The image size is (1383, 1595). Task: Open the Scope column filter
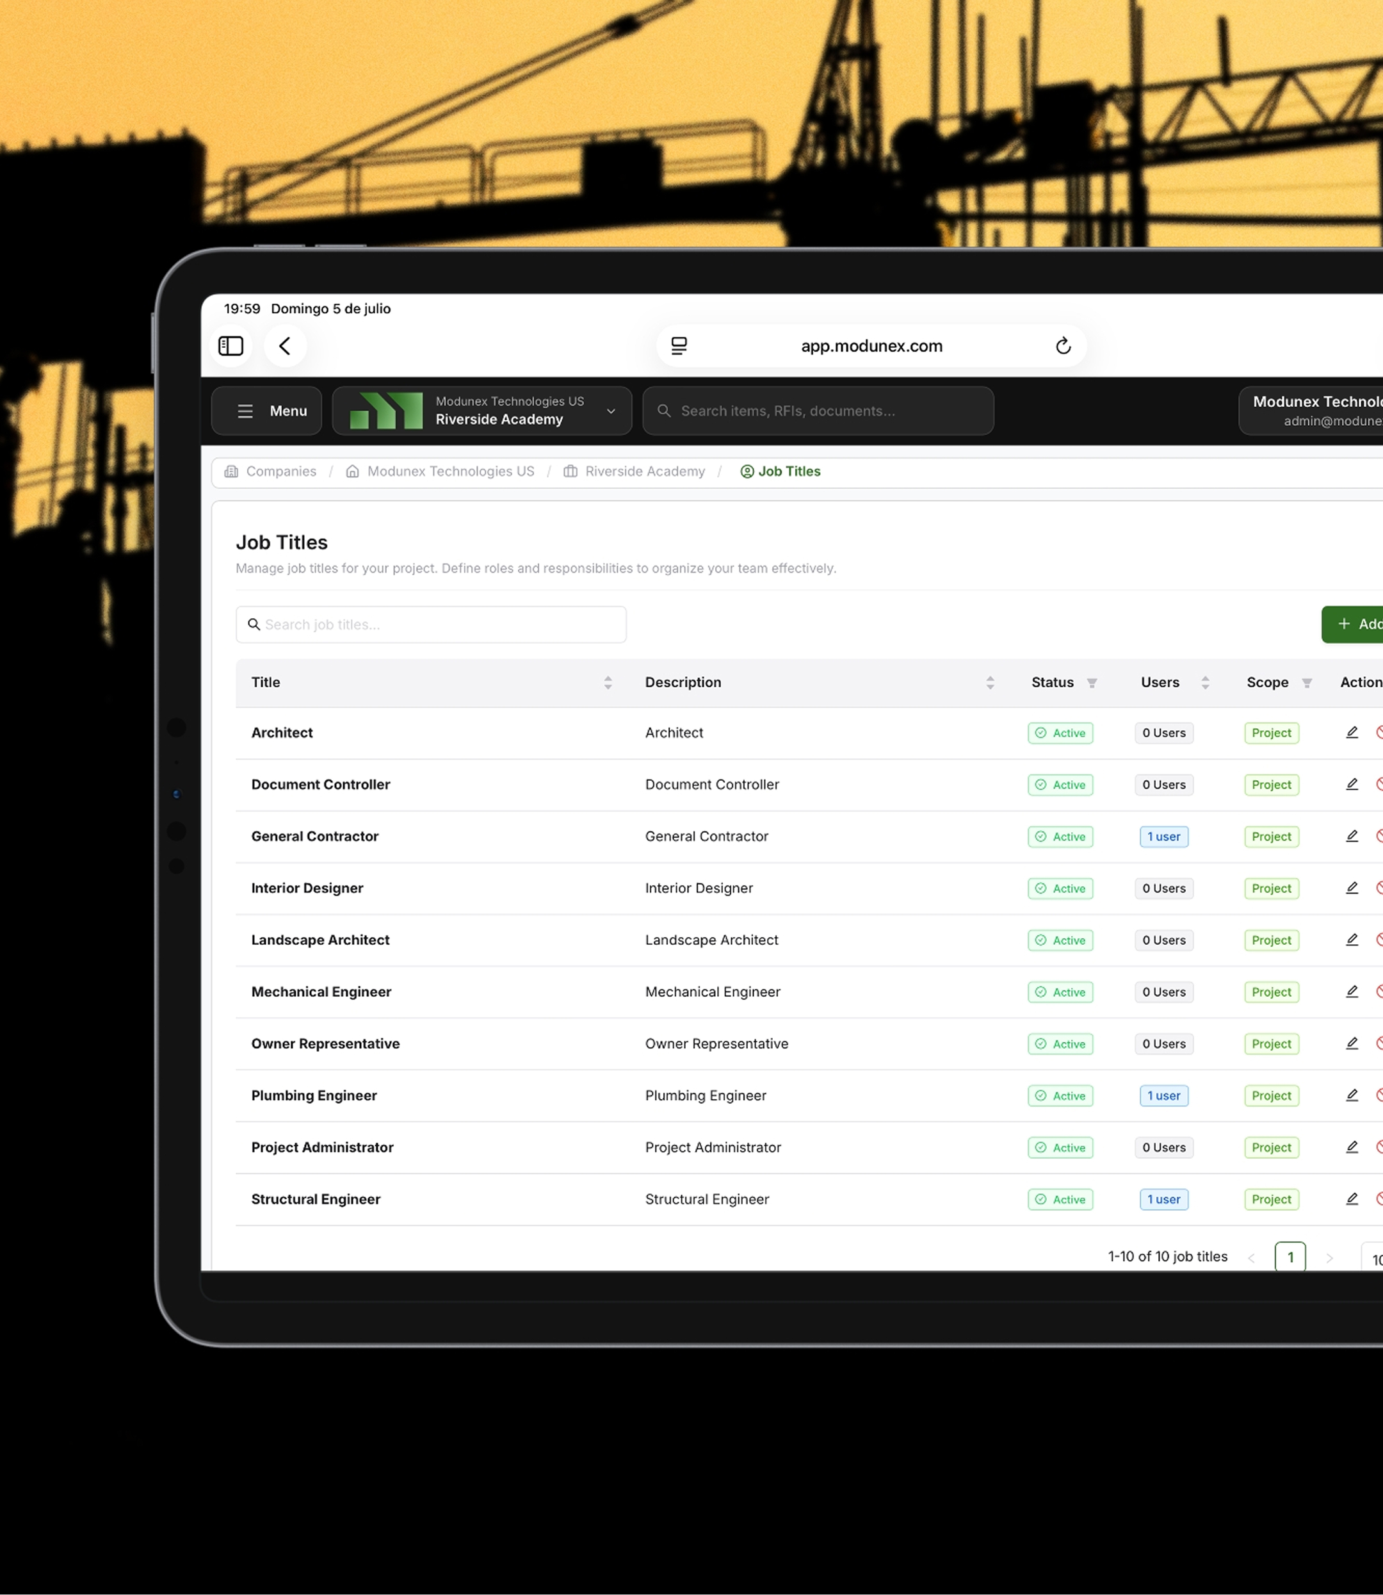1307,683
